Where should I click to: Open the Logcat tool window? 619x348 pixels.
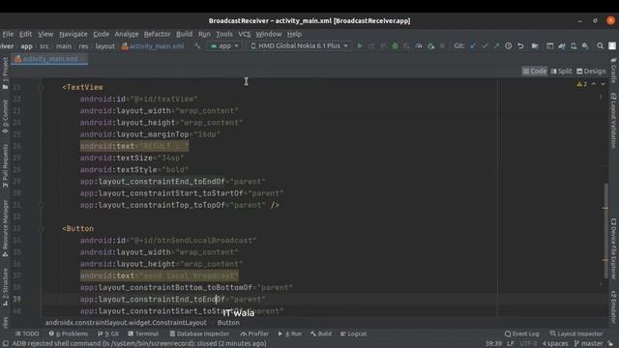pyautogui.click(x=354, y=333)
